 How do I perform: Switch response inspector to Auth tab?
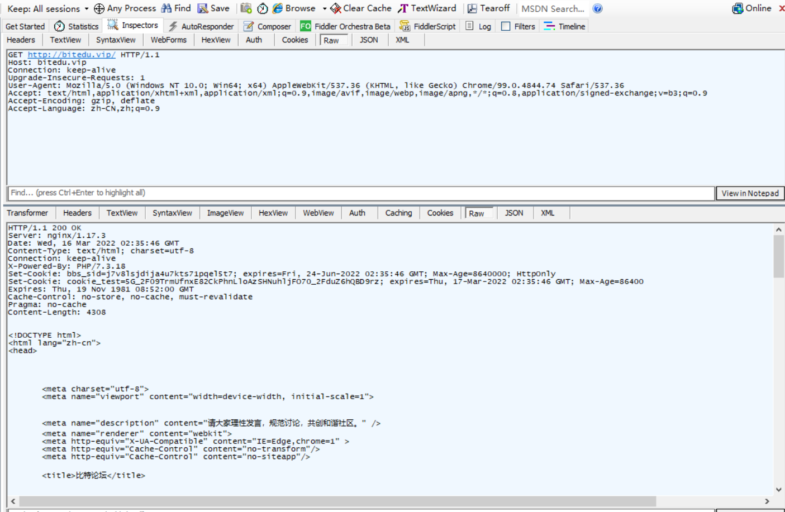point(357,213)
